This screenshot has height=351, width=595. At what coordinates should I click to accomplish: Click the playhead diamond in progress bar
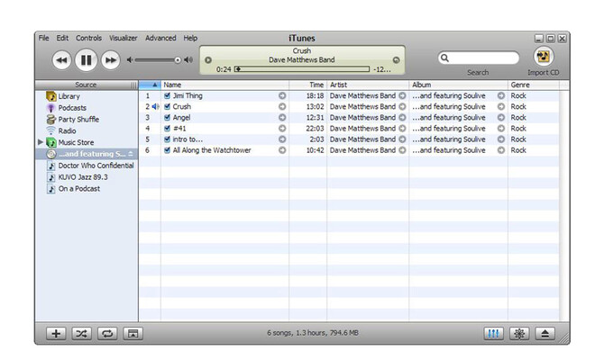(x=238, y=69)
